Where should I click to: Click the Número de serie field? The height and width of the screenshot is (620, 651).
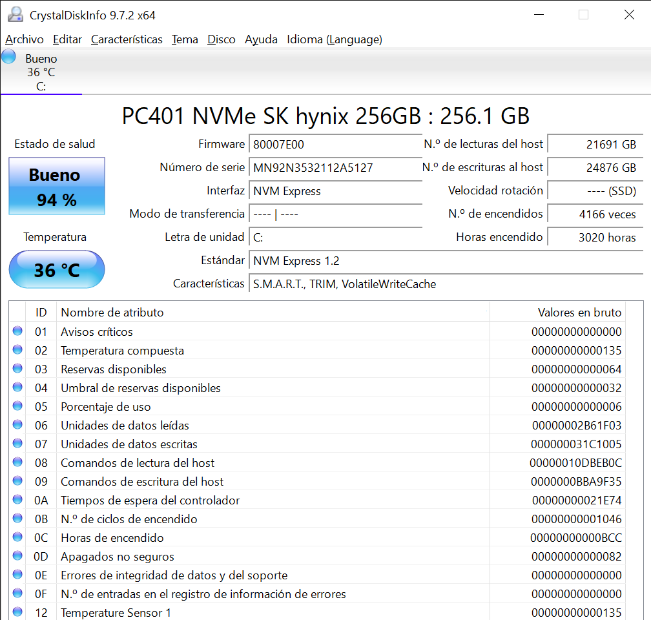tap(335, 168)
